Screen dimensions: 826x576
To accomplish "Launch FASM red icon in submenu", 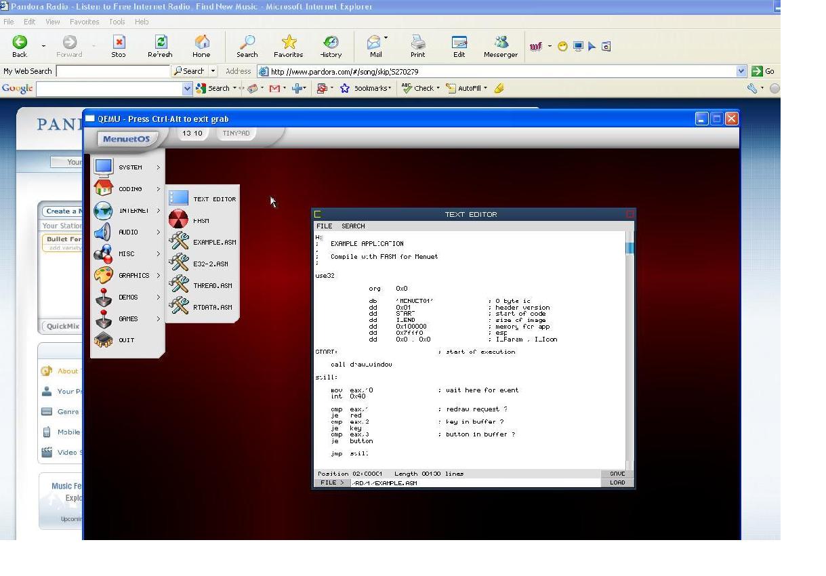I will pos(179,220).
